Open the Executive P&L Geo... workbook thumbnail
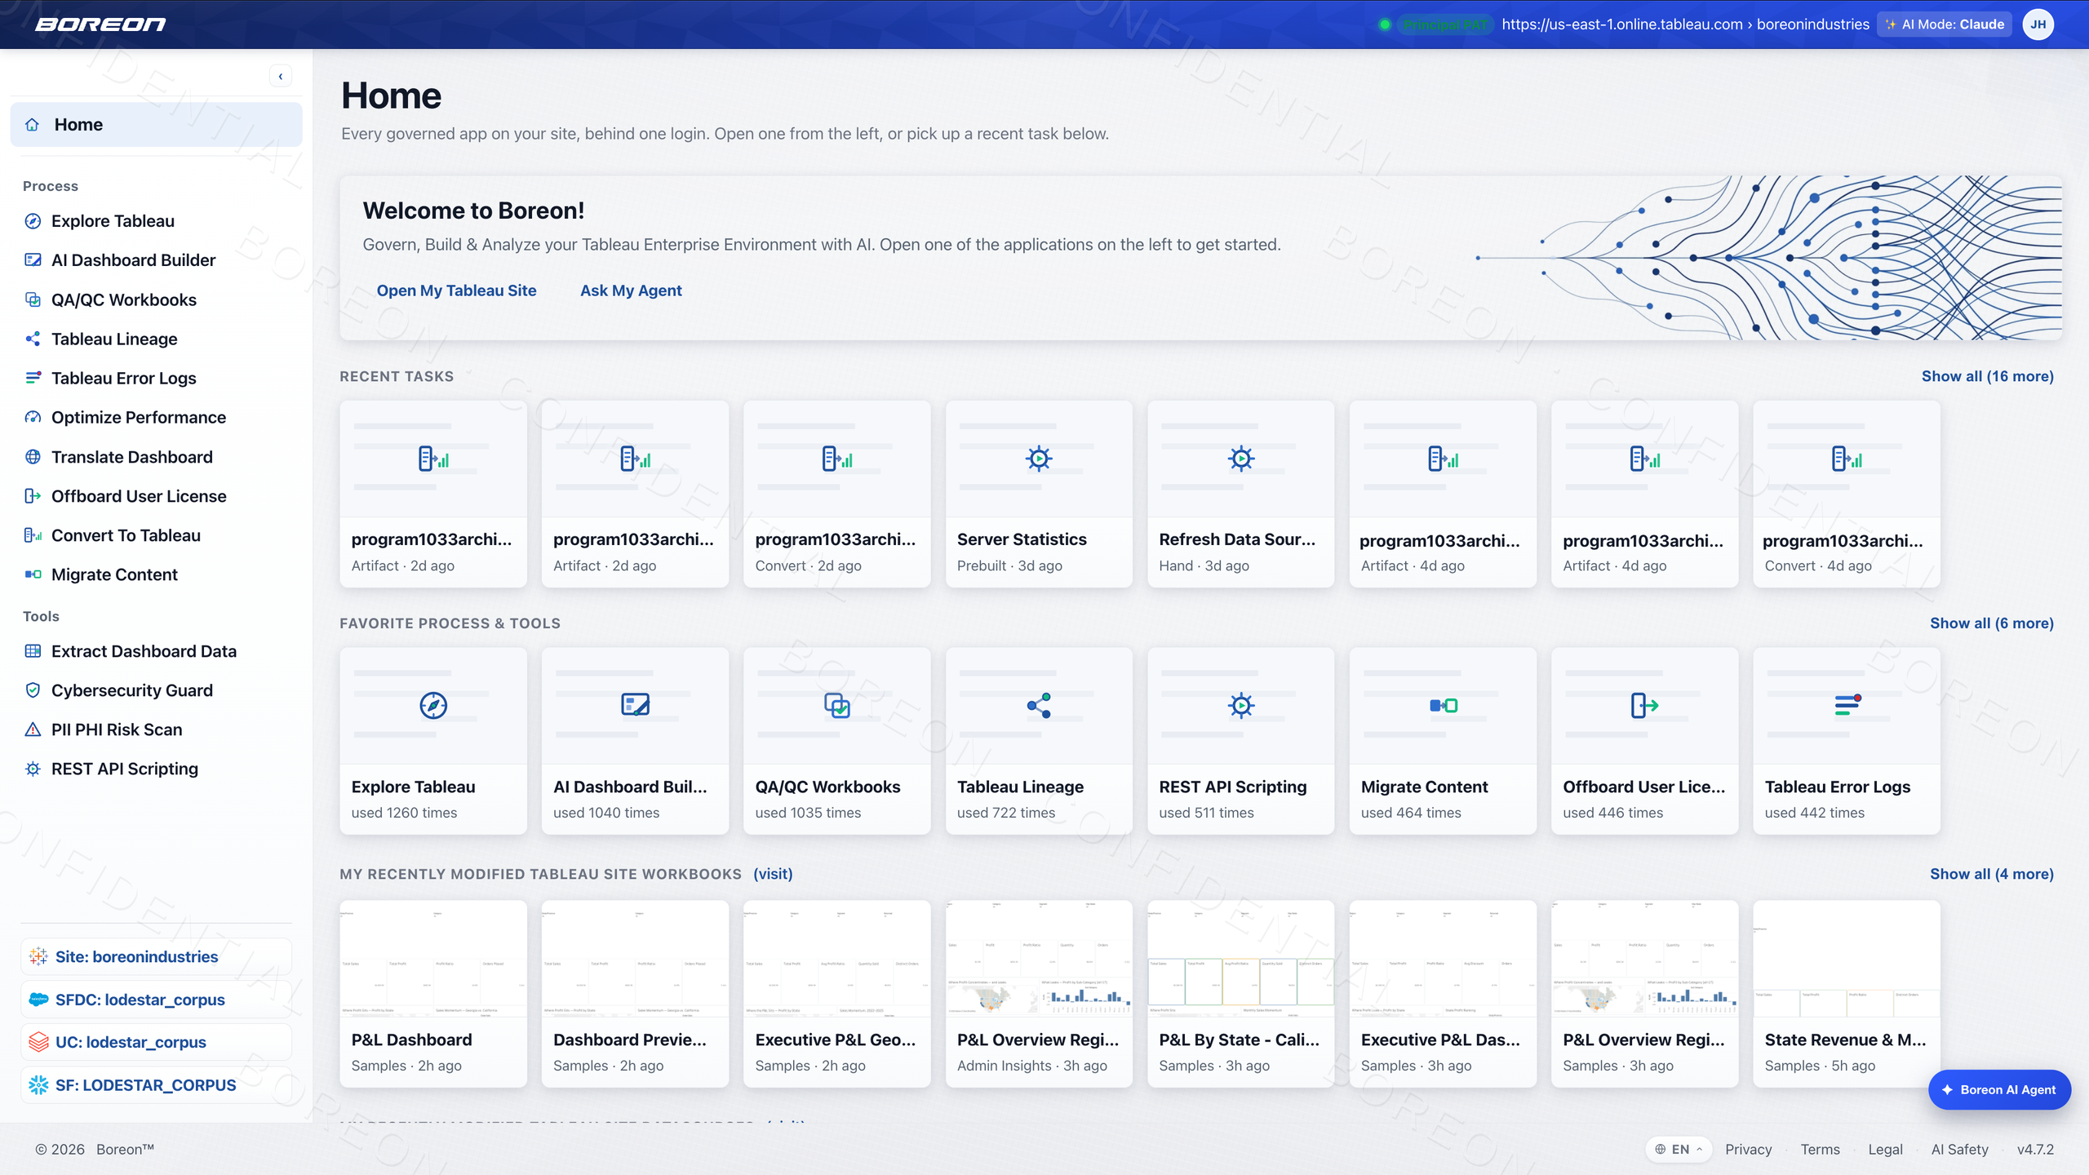The height and width of the screenshot is (1175, 2089). [x=837, y=959]
